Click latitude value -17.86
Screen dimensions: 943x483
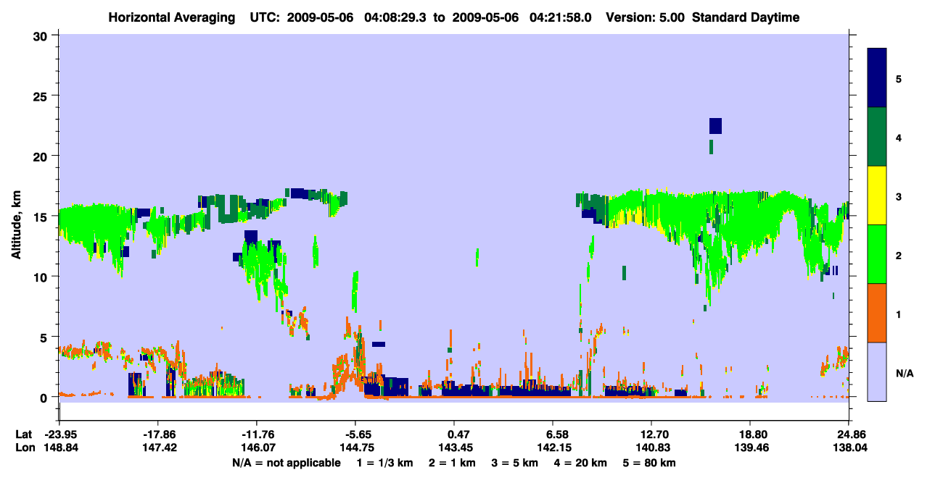coord(158,434)
